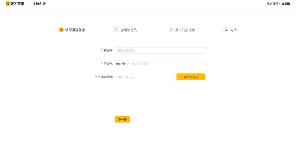Click the 美团管家 logo icon
Viewport: 296px width, 152px height.
[x=7, y=4]
